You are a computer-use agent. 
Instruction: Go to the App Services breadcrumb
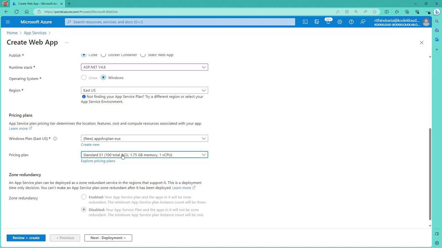pos(35,33)
